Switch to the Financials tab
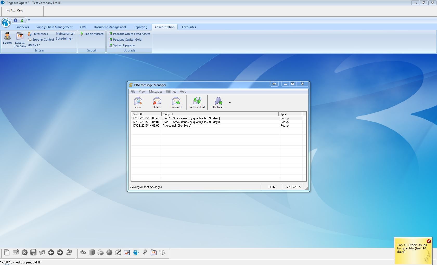This screenshot has width=437, height=265. tap(22, 27)
